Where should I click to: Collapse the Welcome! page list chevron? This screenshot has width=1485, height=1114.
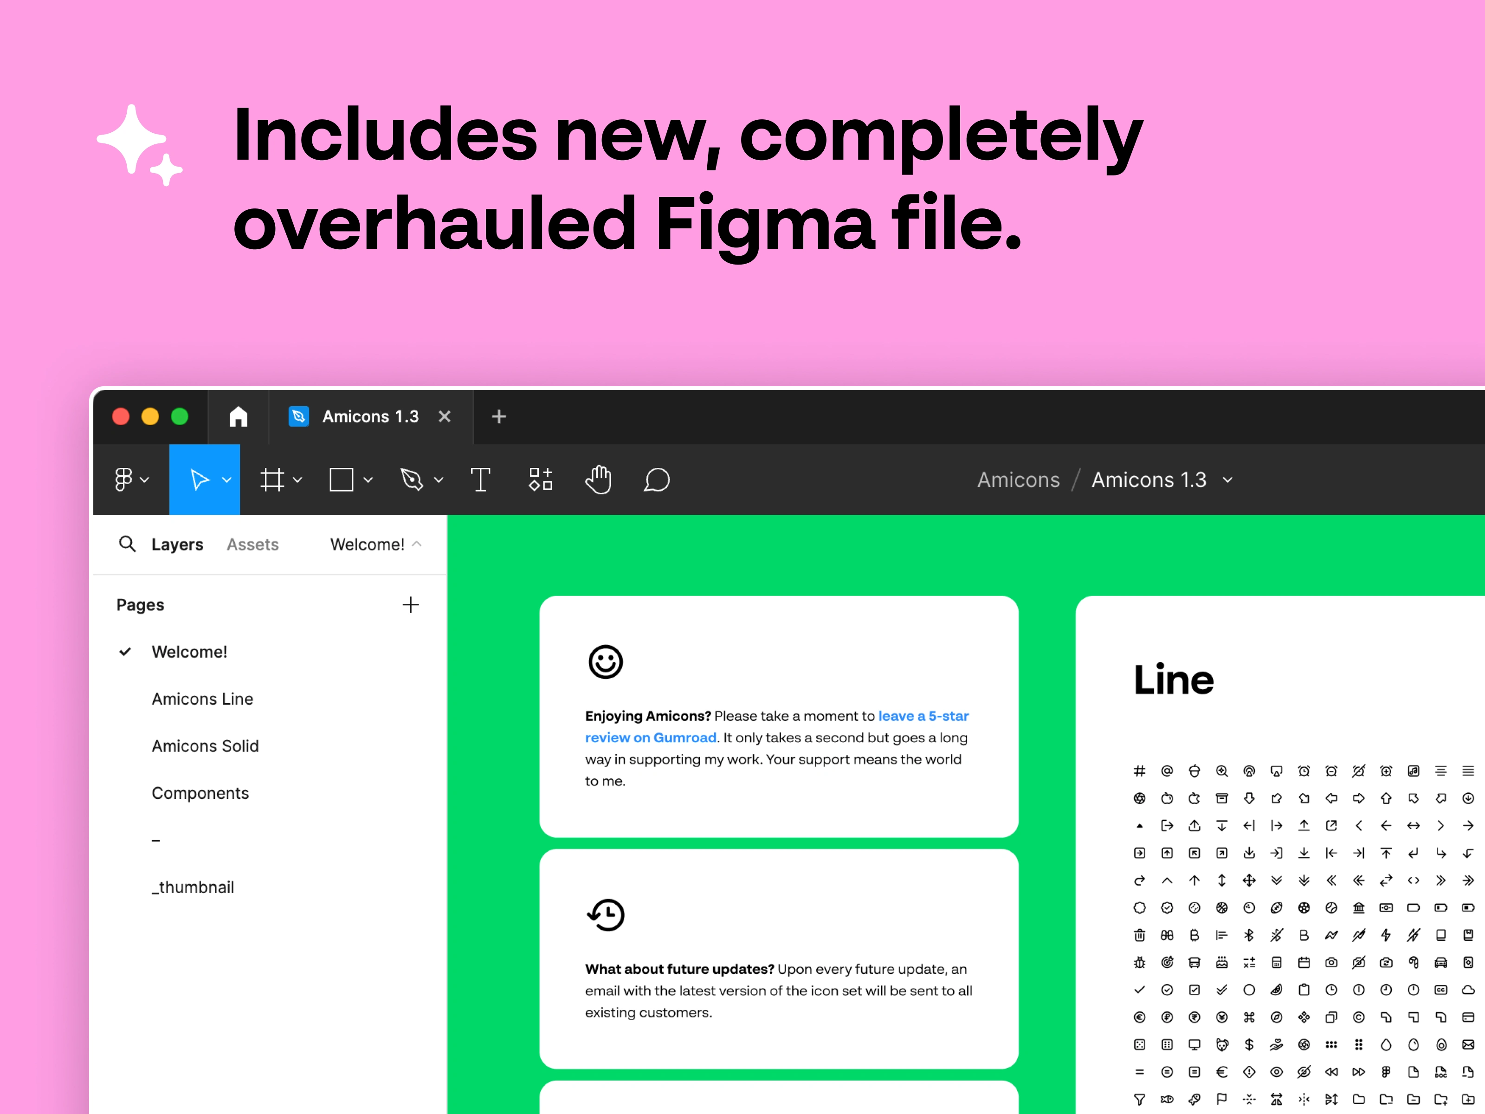point(417,544)
